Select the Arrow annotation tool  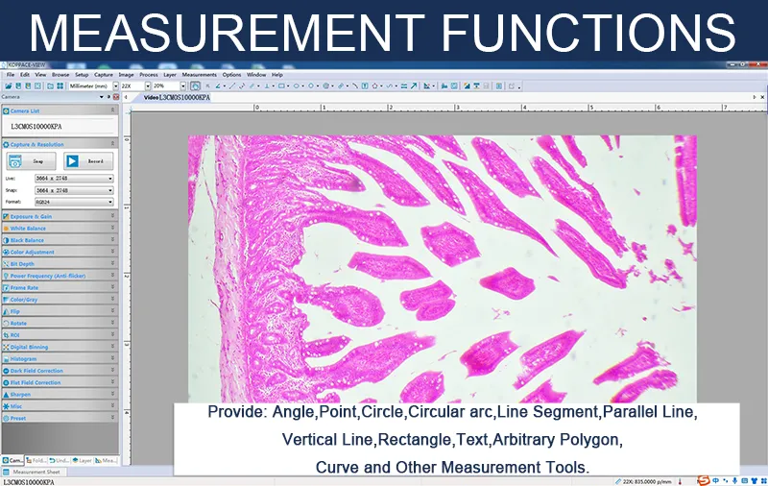point(414,85)
